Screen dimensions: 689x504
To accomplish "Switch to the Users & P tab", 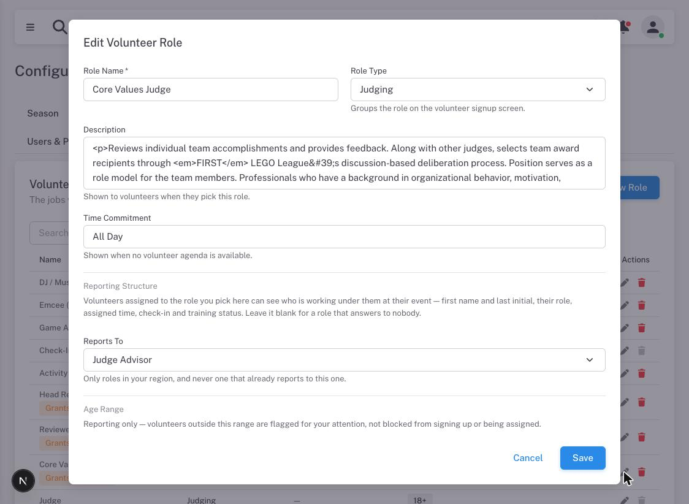I will pyautogui.click(x=47, y=142).
